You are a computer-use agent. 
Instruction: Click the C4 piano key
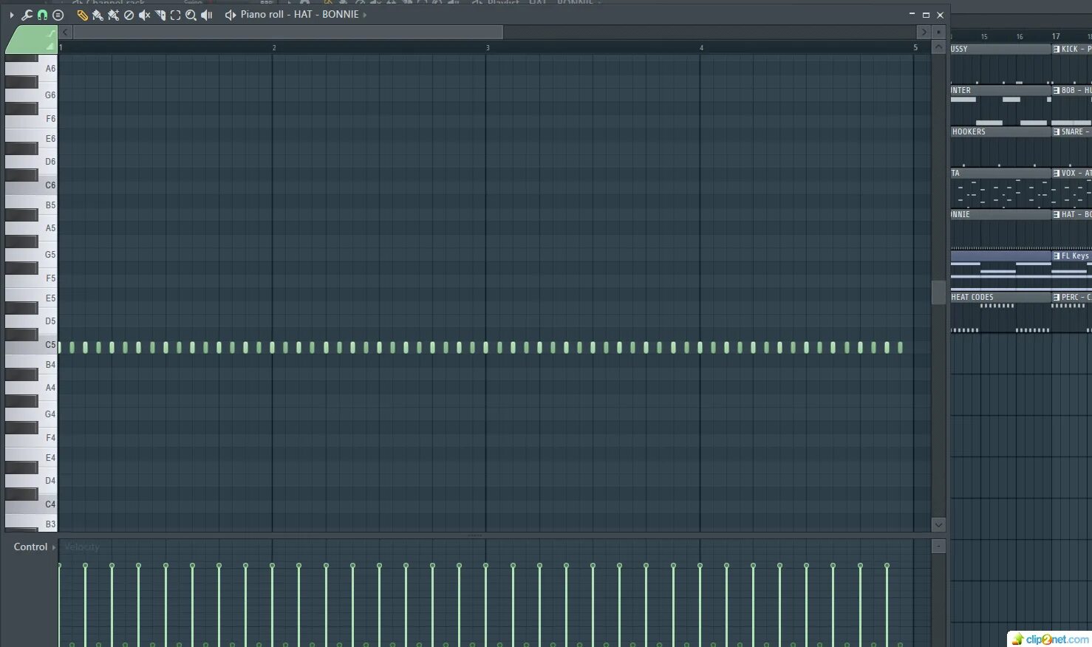(x=31, y=505)
